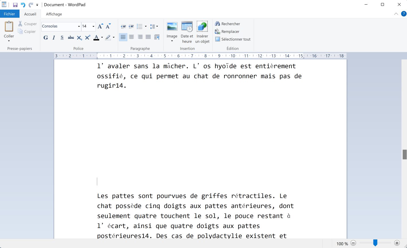The height and width of the screenshot is (248, 407).
Task: Insert Date et heure
Action: point(187,32)
